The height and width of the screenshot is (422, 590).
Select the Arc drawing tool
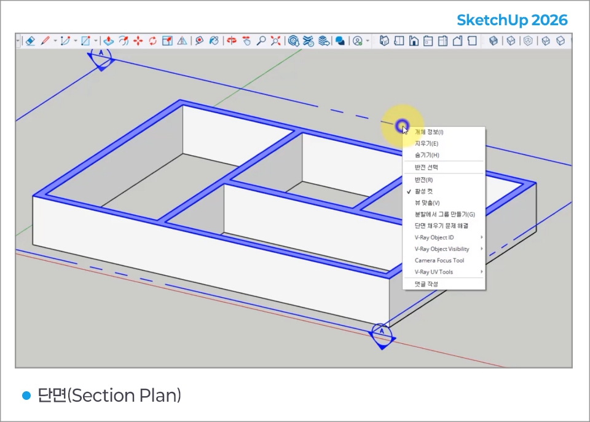pyautogui.click(x=65, y=41)
